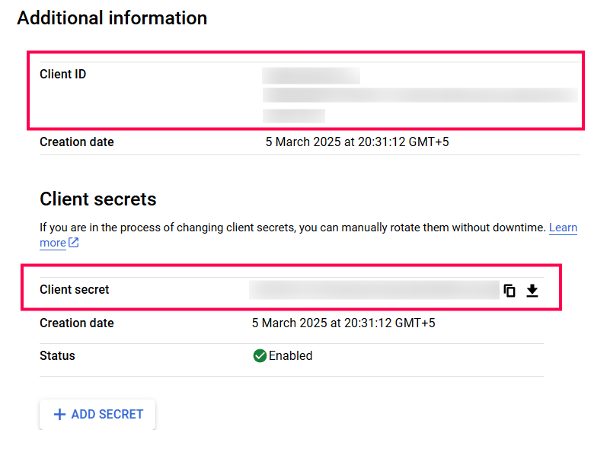This screenshot has width=594, height=452.
Task: Click the Client ID creation date timestamp
Action: (356, 142)
